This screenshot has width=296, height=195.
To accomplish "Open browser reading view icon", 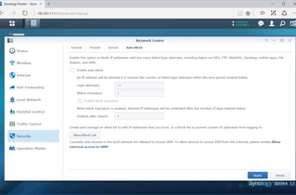I will 240,13.
